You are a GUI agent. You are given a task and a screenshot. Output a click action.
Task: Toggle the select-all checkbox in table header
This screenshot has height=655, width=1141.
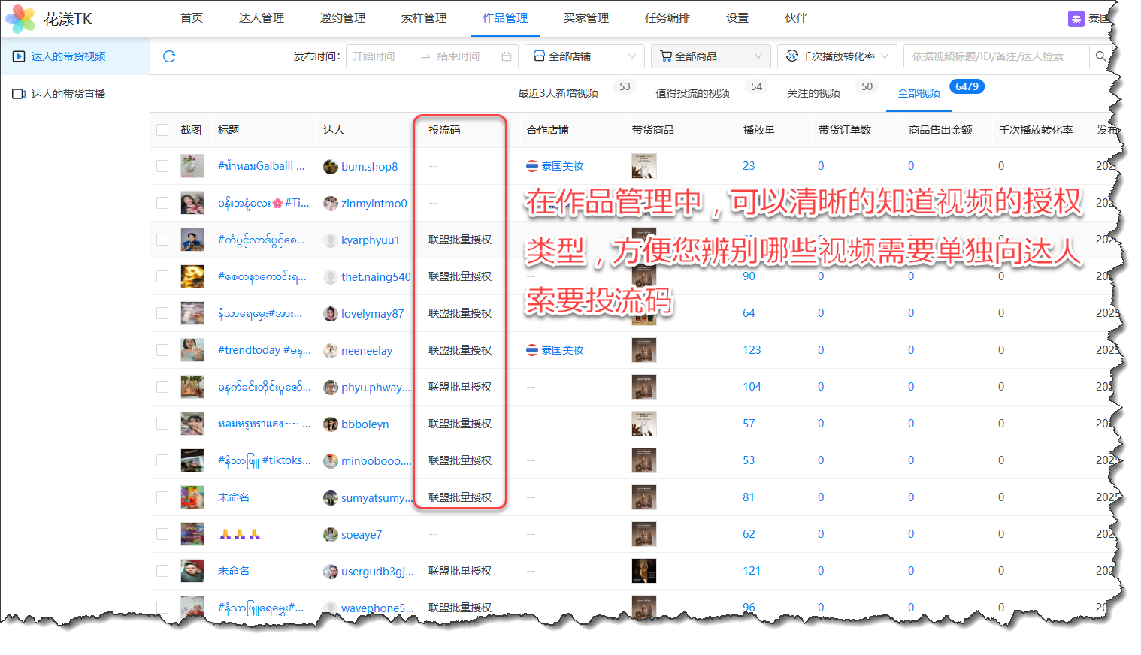pos(162,130)
